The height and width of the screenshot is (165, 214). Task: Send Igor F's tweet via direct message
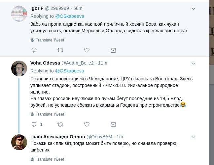(113, 50)
